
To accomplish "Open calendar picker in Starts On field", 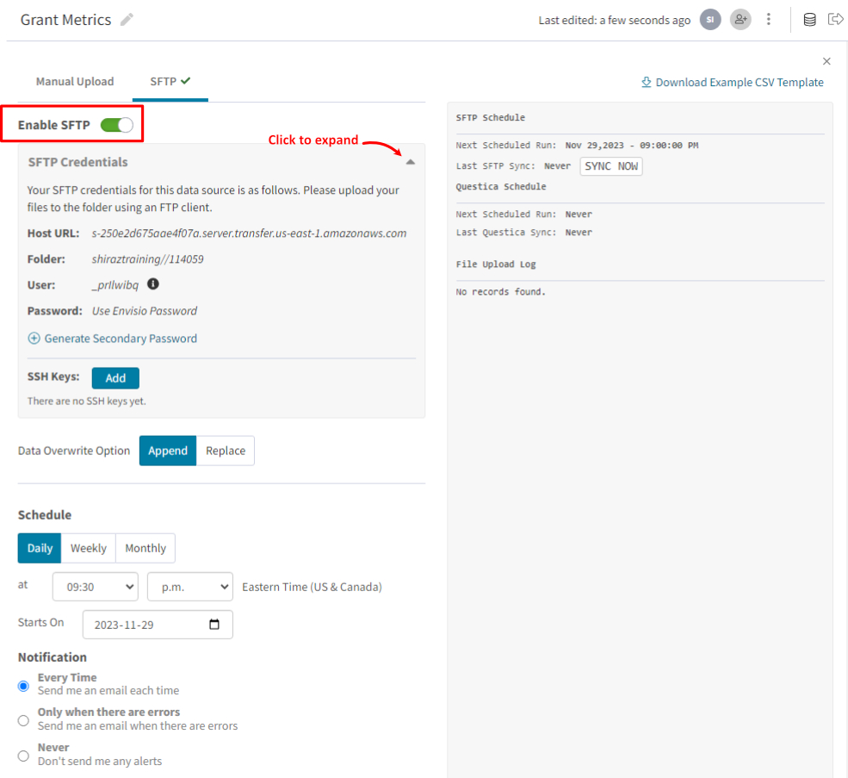I will tap(214, 625).
